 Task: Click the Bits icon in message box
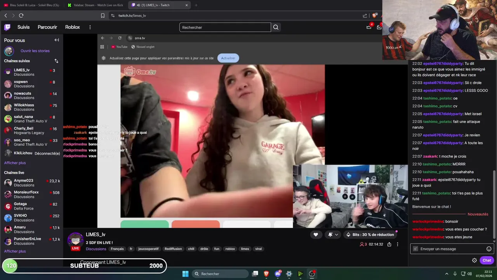[415, 249]
